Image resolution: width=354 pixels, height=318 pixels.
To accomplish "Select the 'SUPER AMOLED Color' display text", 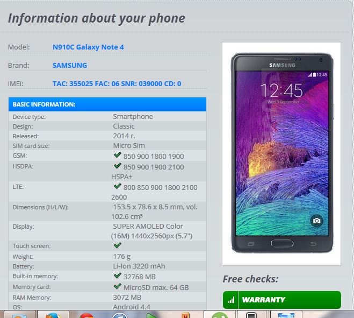I will [148, 227].
